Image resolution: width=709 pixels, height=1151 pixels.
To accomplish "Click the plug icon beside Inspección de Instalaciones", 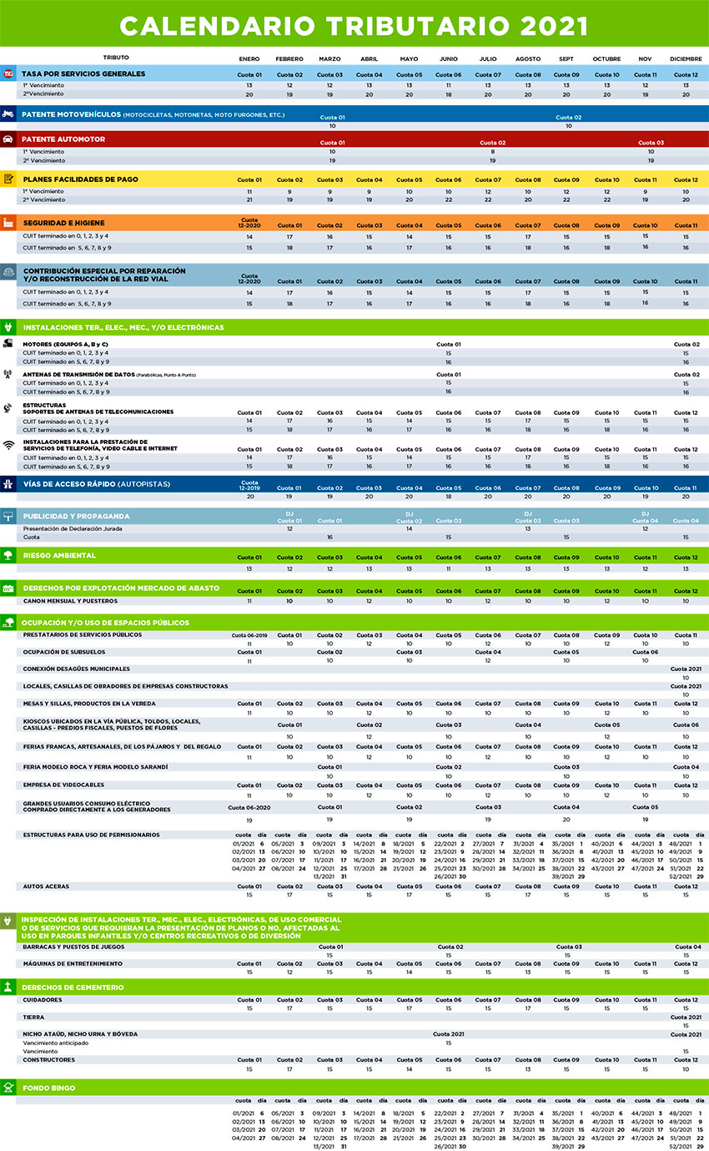I will pyautogui.click(x=8, y=921).
